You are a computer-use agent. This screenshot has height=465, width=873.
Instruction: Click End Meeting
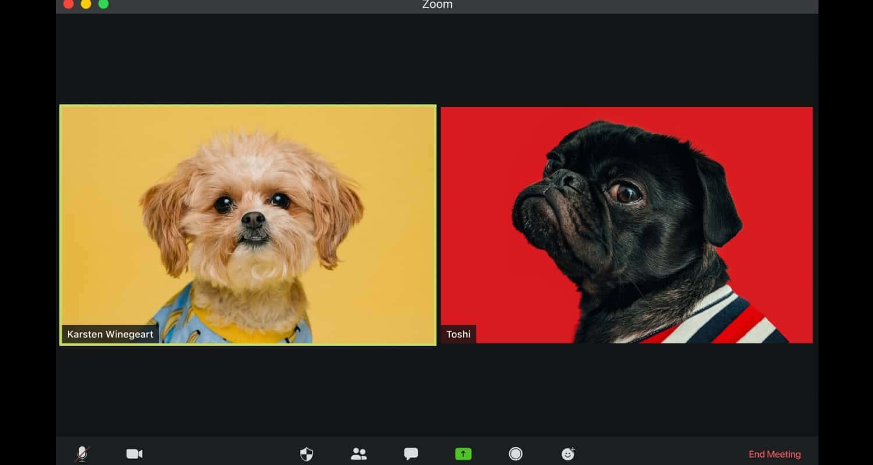point(774,455)
